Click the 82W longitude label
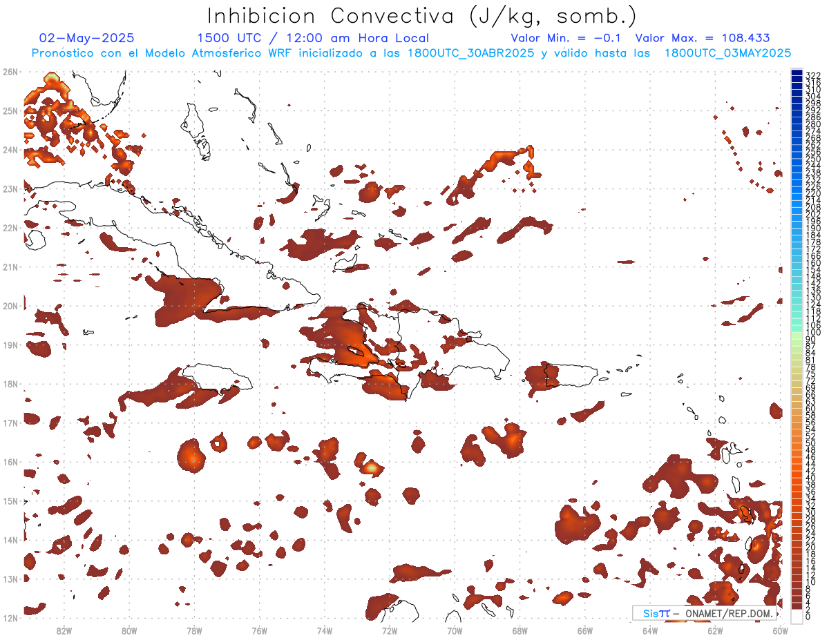The image size is (829, 640). click(64, 630)
